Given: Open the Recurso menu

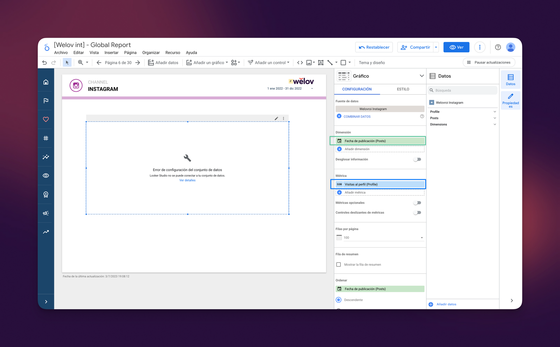Looking at the screenshot, I should coord(172,52).
